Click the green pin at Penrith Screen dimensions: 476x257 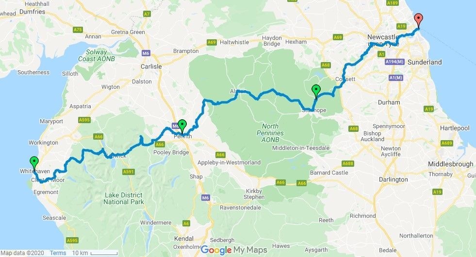(182, 127)
